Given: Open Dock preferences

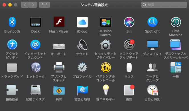Looking at the screenshot, I should coord(36,22).
